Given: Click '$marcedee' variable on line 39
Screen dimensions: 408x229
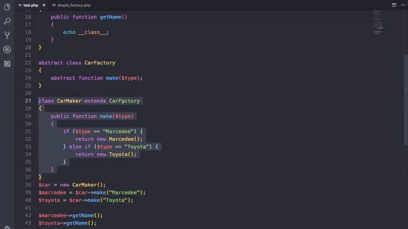Looking at the screenshot, I should point(52,192).
